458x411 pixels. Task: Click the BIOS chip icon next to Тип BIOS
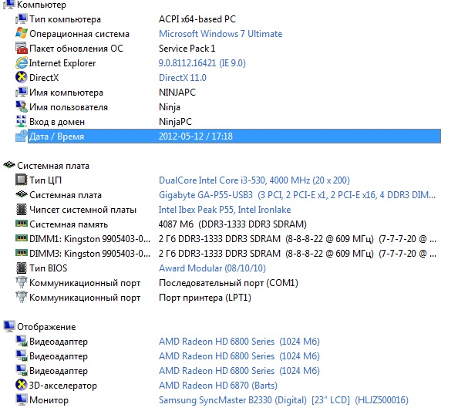(22, 268)
